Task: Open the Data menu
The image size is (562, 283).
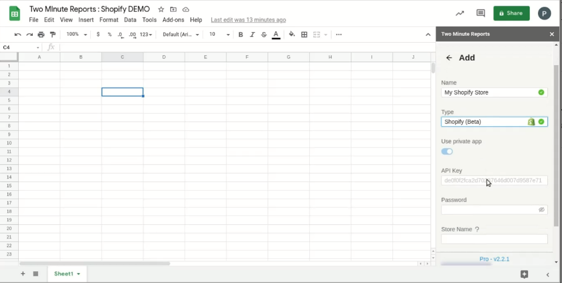Action: click(130, 20)
